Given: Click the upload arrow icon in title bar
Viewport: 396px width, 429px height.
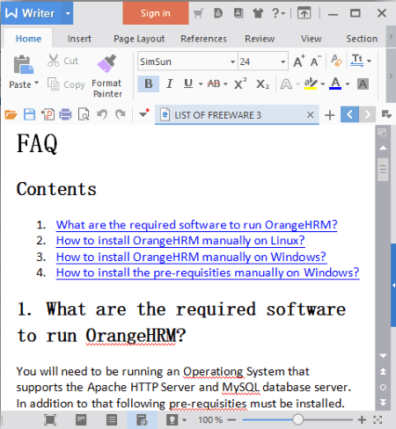Looking at the screenshot, I should [304, 13].
